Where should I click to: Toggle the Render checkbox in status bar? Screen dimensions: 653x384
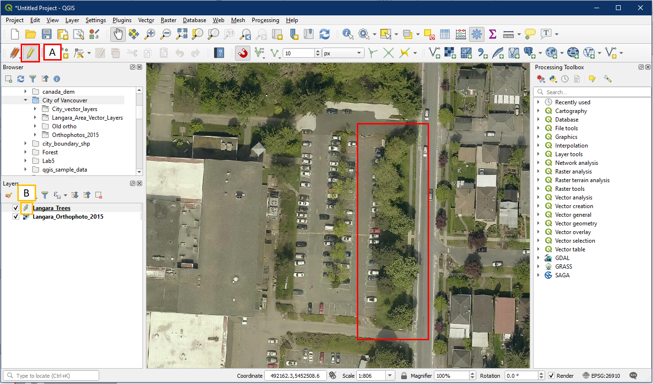click(x=551, y=375)
